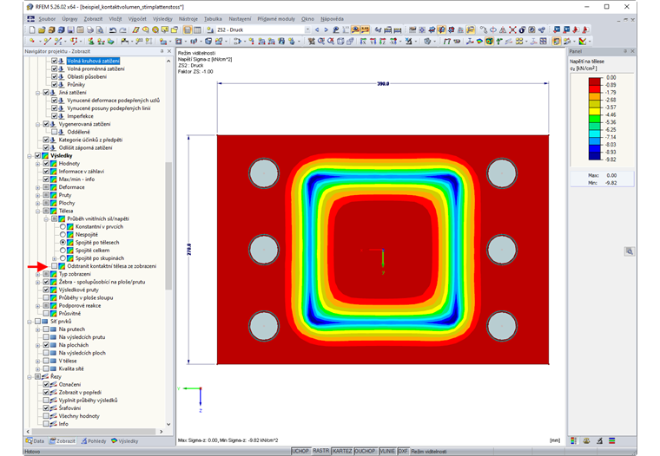Go to the next load case arrow
The height and width of the screenshot is (456, 660).
pos(327,29)
